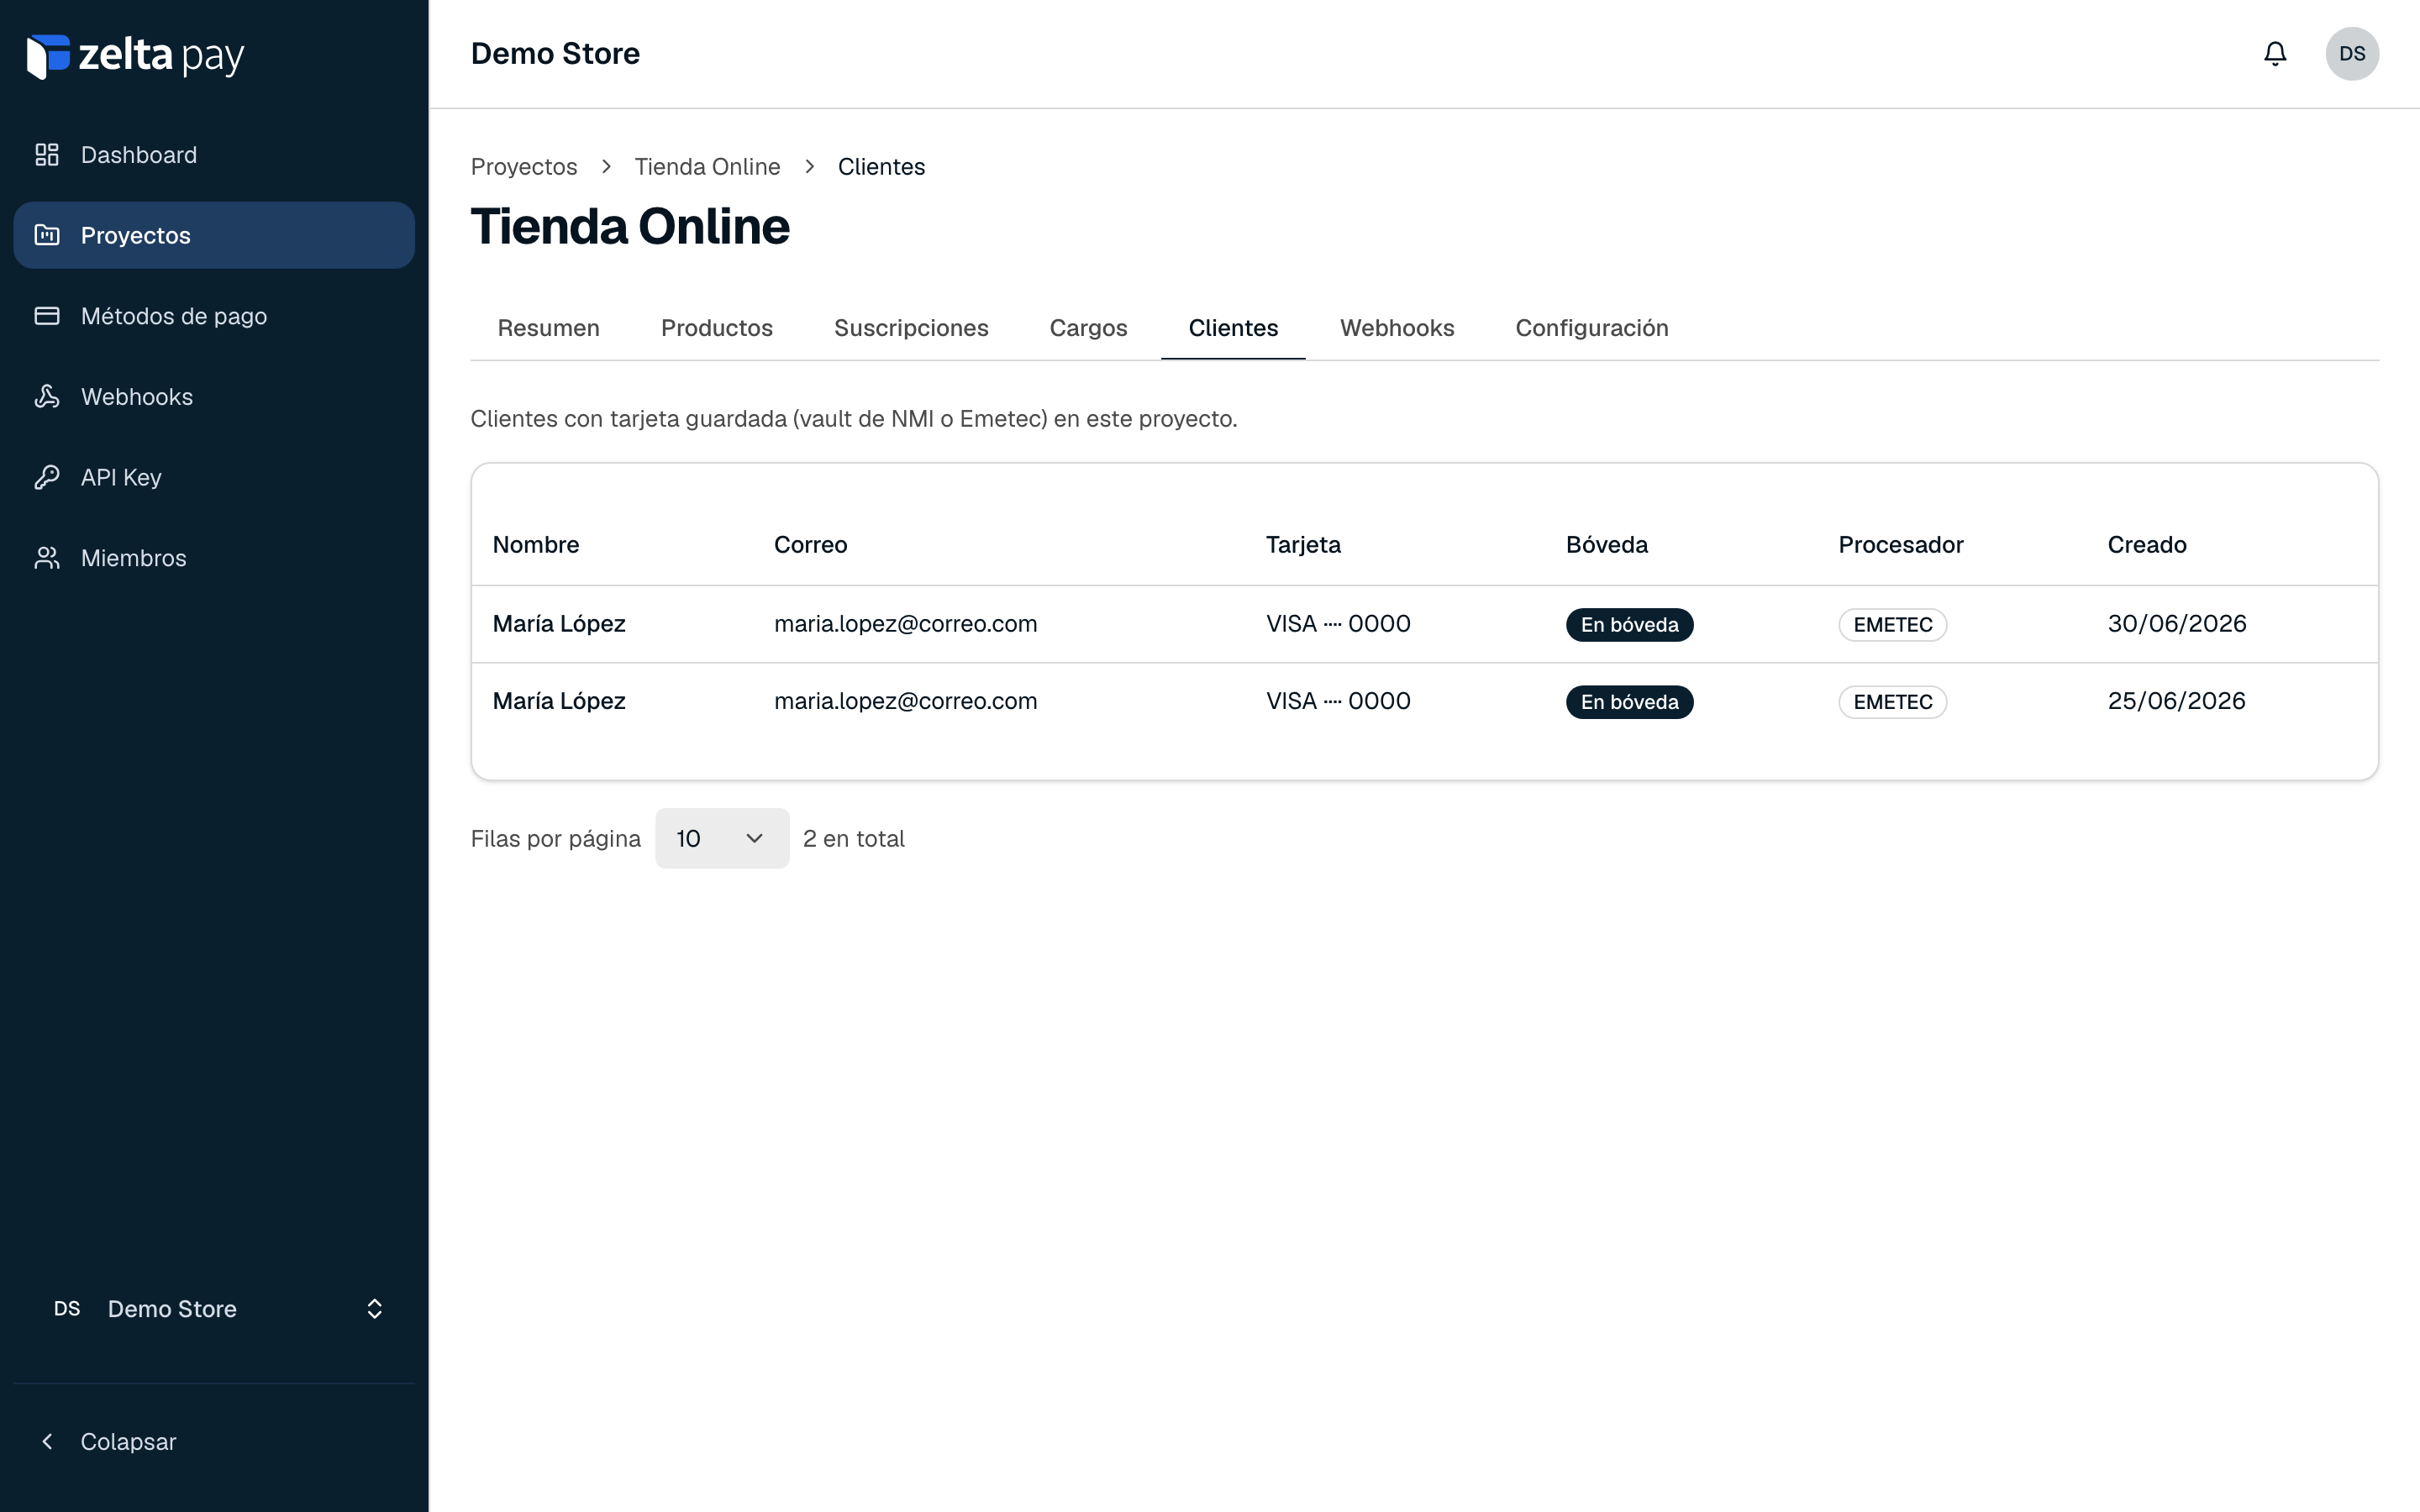Image resolution: width=2420 pixels, height=1512 pixels.
Task: Open the Configuración tab
Action: 1591,328
